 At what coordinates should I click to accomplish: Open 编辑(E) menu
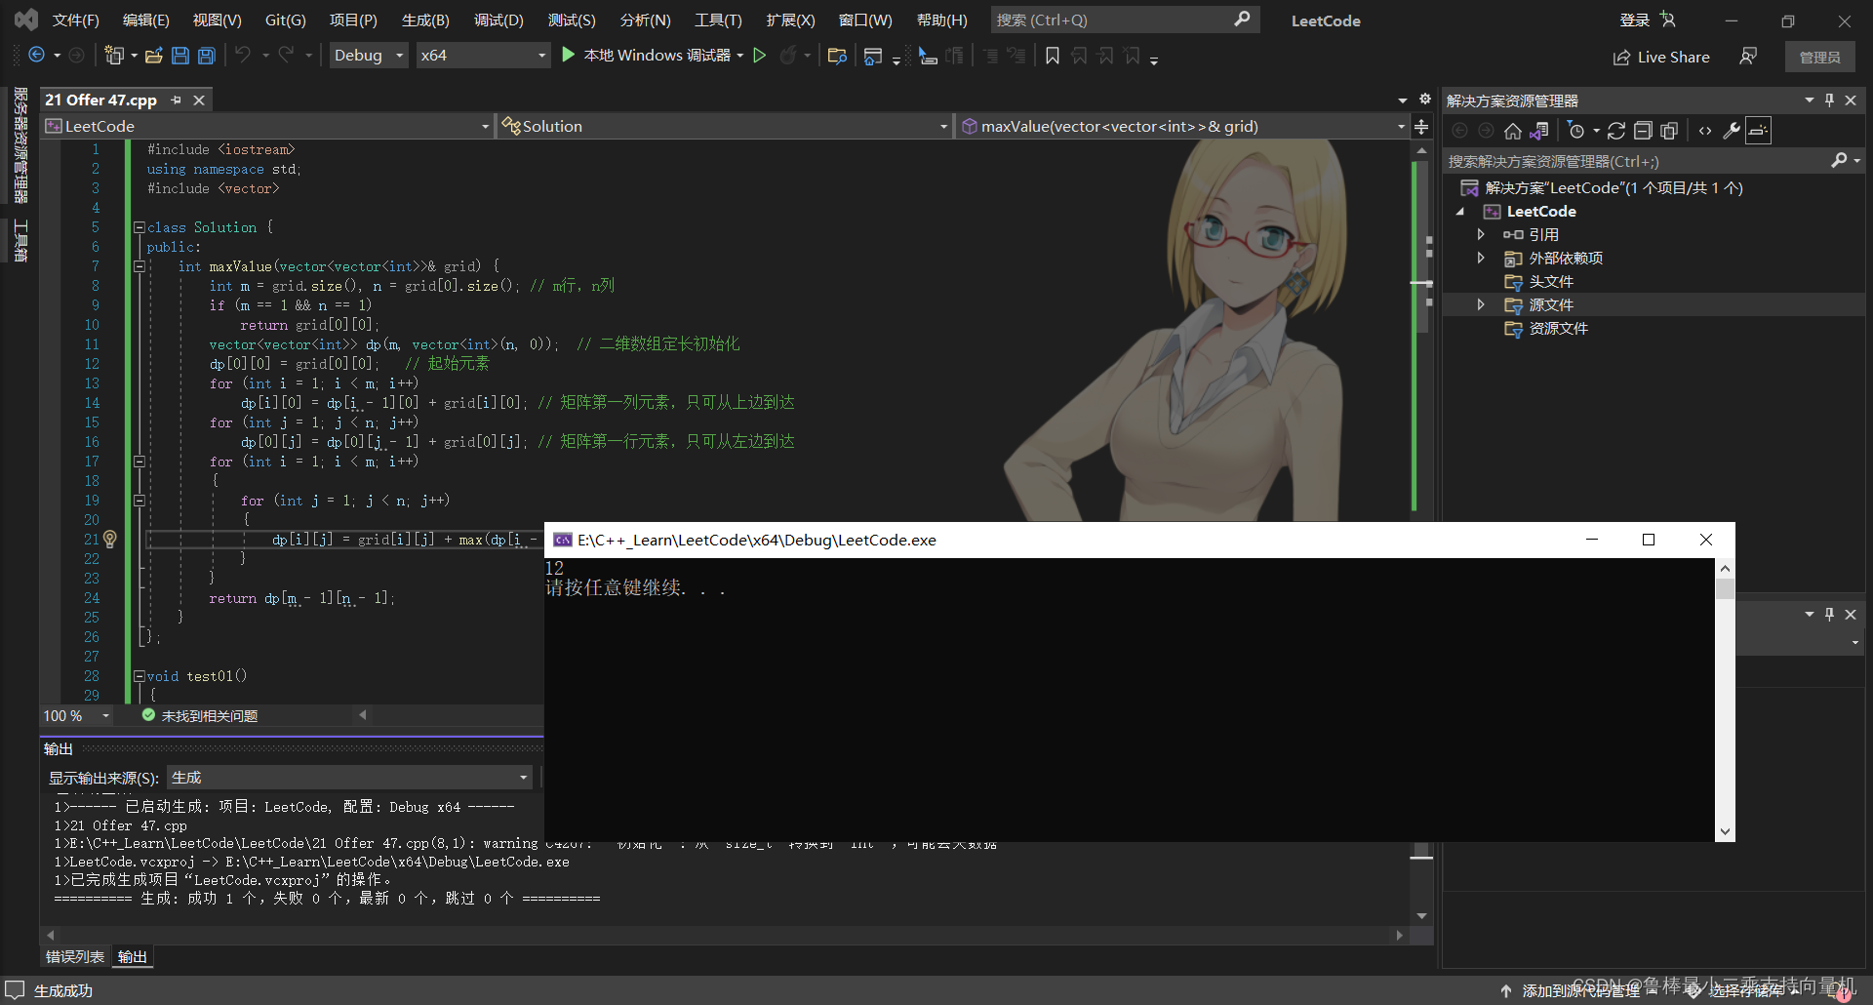click(x=145, y=20)
